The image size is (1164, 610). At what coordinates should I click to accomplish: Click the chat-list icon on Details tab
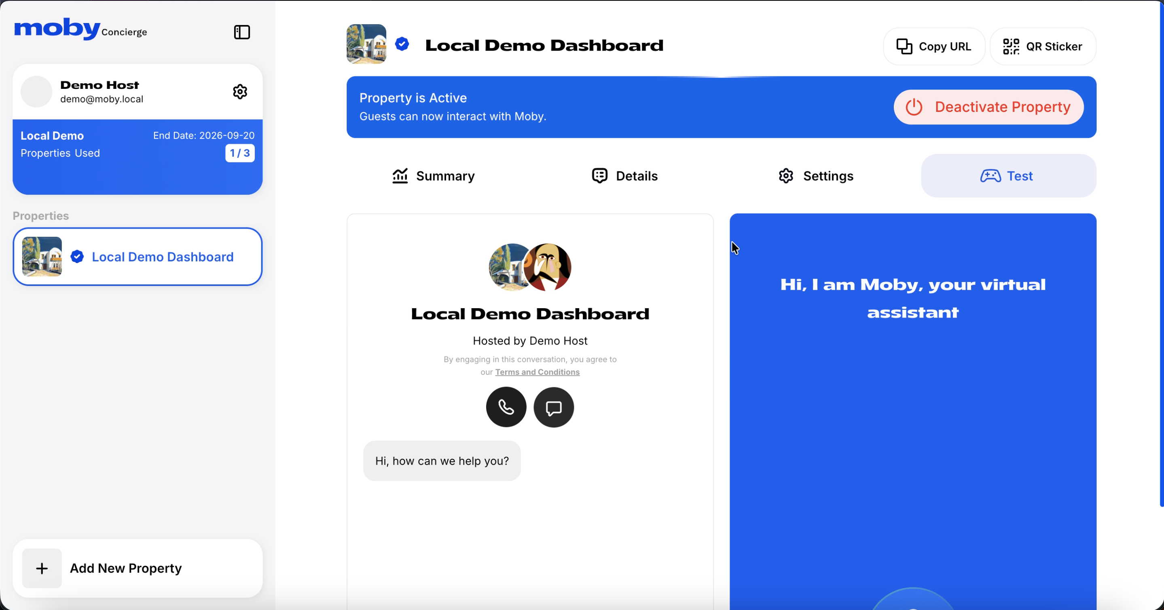click(600, 176)
